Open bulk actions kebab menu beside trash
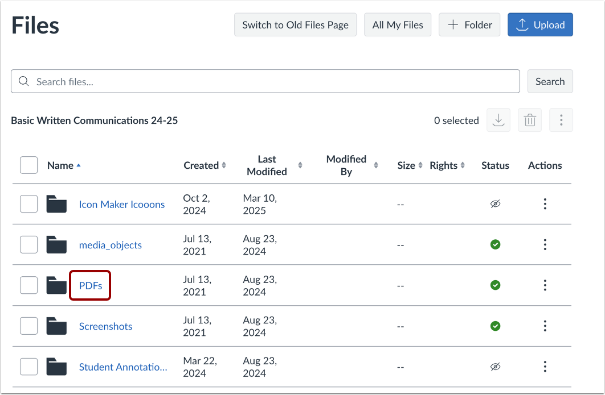 click(561, 120)
